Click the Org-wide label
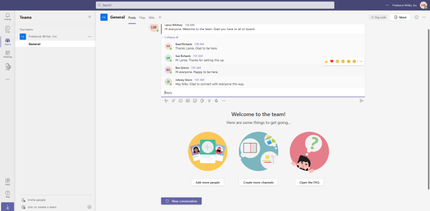 [378, 17]
